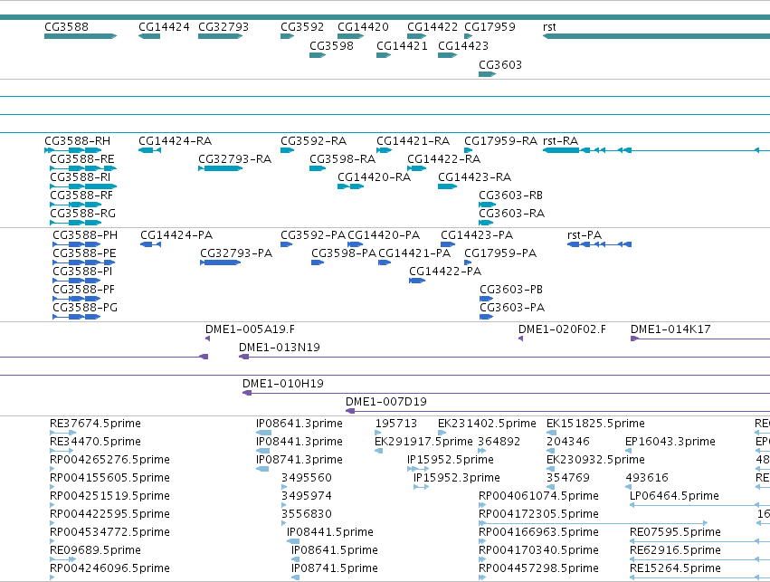Image resolution: width=770 pixels, height=582 pixels.
Task: Select BAC clone DME1-010H19
Action: [283, 384]
